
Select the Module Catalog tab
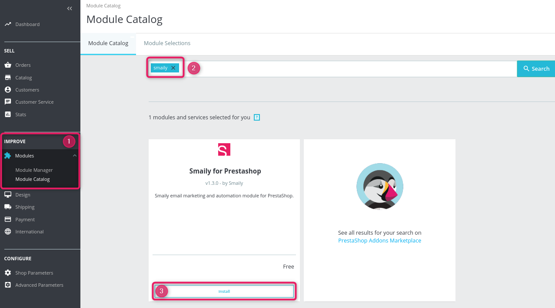108,43
